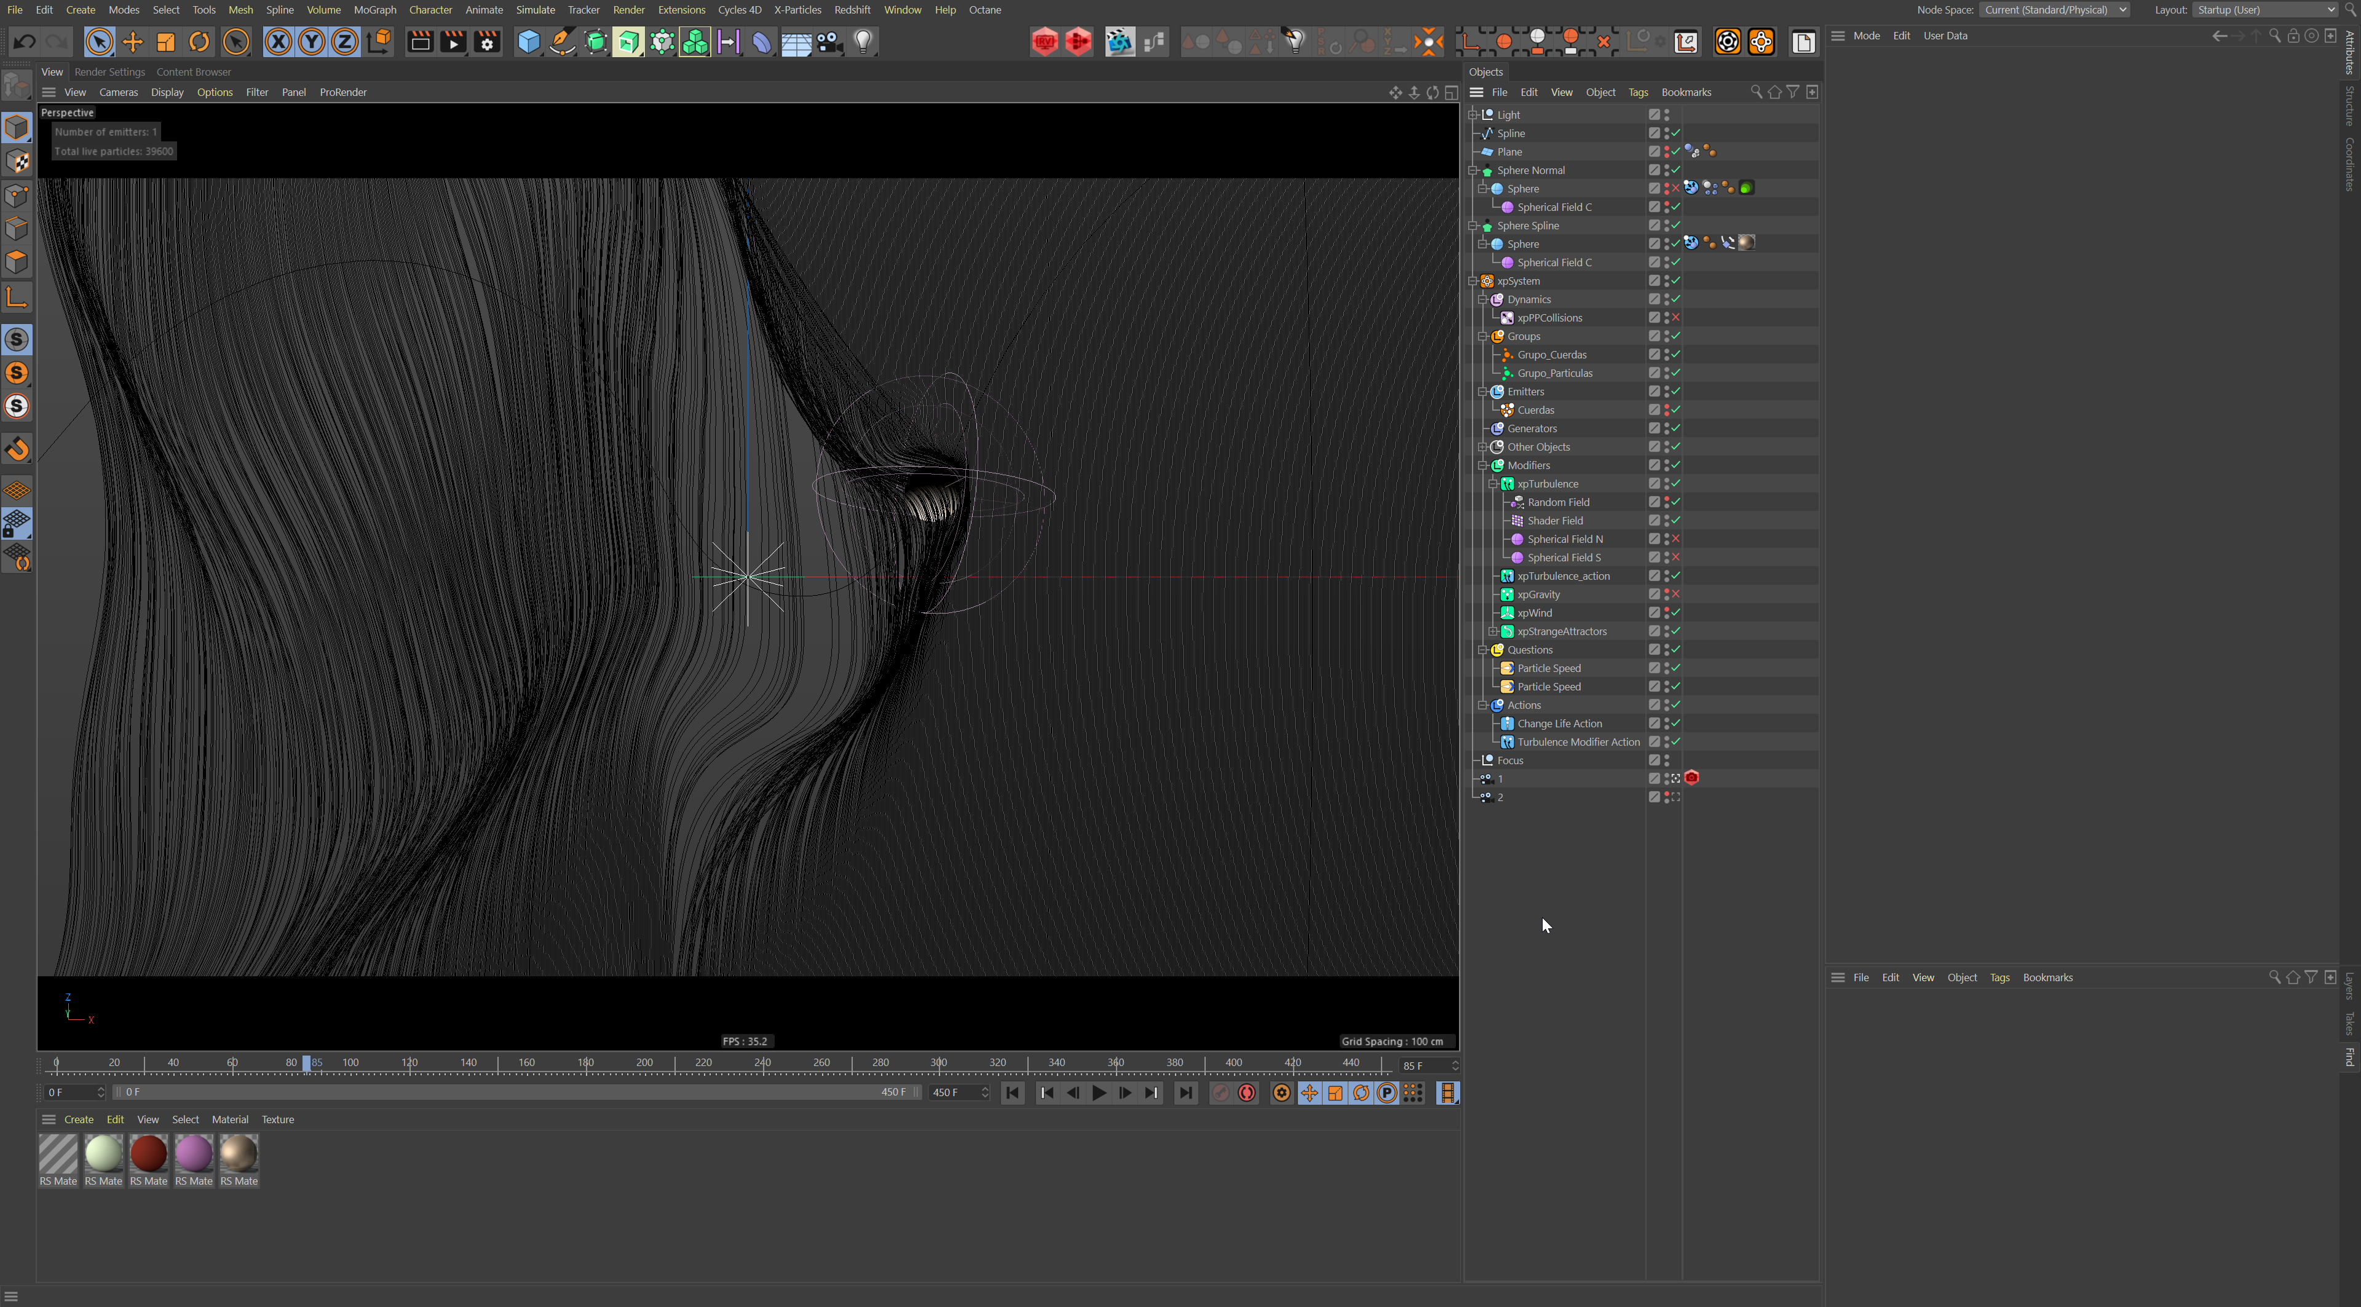Image resolution: width=2361 pixels, height=1307 pixels.
Task: Toggle the X axis lock icon
Action: (278, 42)
